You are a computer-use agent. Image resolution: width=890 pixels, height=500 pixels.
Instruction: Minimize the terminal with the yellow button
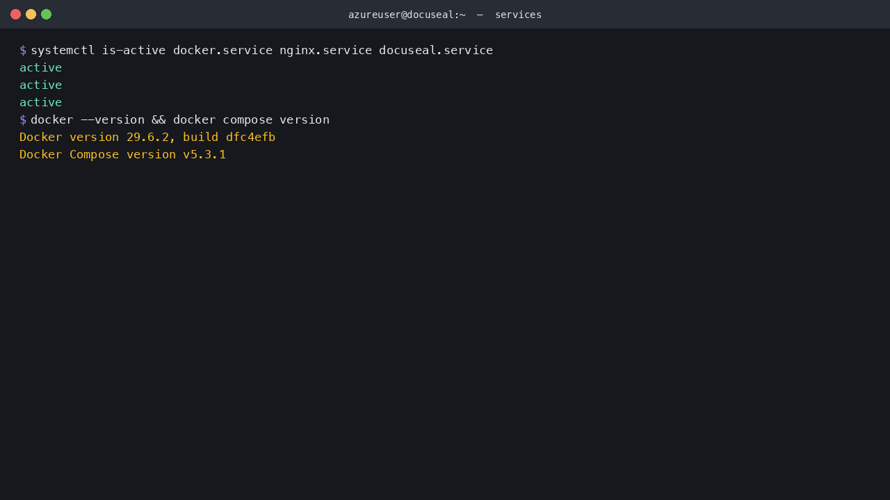31,14
